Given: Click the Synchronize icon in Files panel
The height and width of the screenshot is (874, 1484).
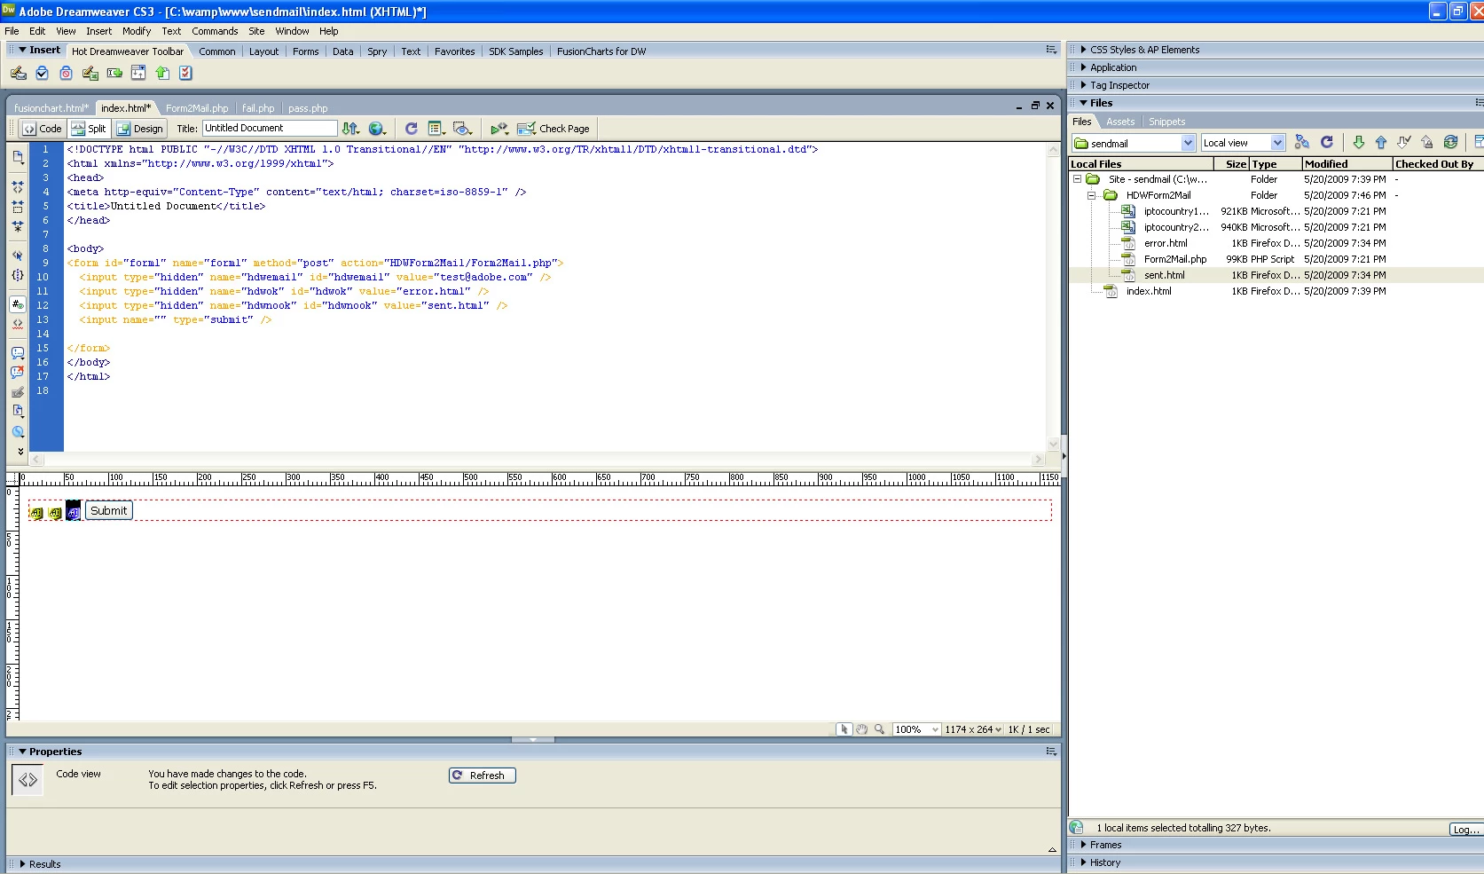Looking at the screenshot, I should click(x=1451, y=142).
